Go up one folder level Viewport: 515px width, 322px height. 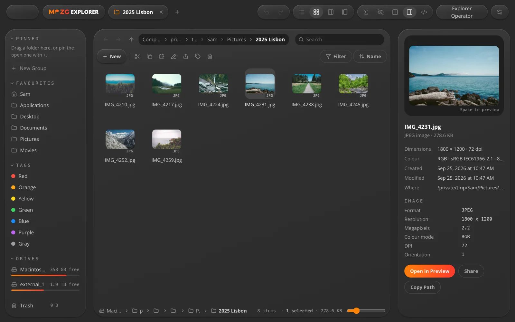pyautogui.click(x=131, y=39)
